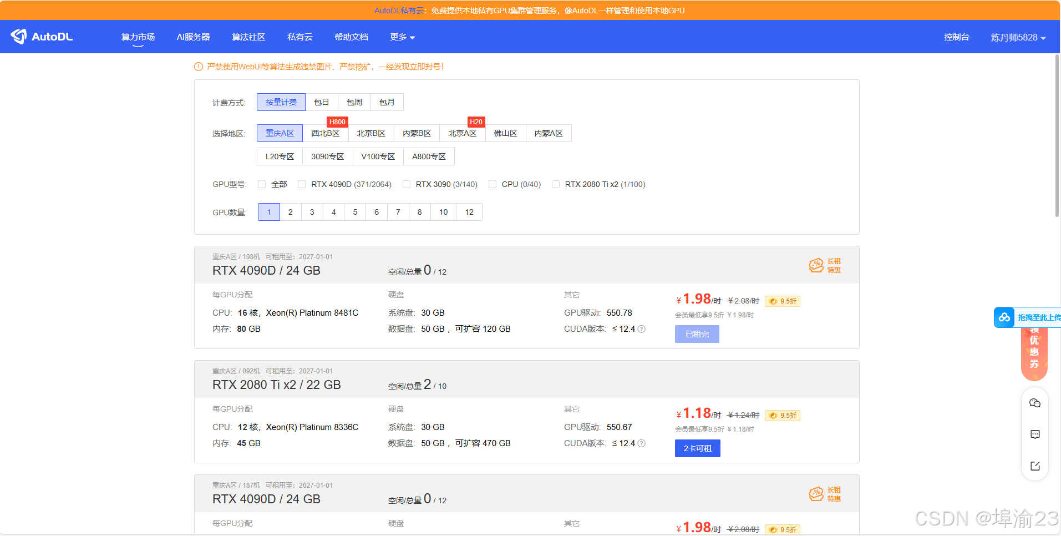The image size is (1061, 536).
Task: Open 算力市场 in navigation
Action: (x=138, y=37)
